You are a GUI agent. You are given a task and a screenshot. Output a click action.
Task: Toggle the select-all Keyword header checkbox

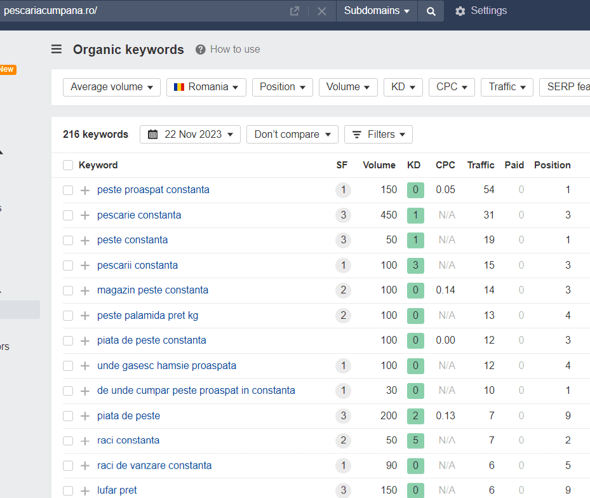pos(68,165)
